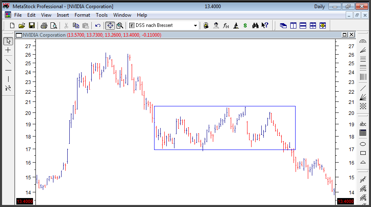Image resolution: width=371 pixels, height=207 pixels.
Task: Draw a triangle with the triangle tool
Action: pos(363,162)
